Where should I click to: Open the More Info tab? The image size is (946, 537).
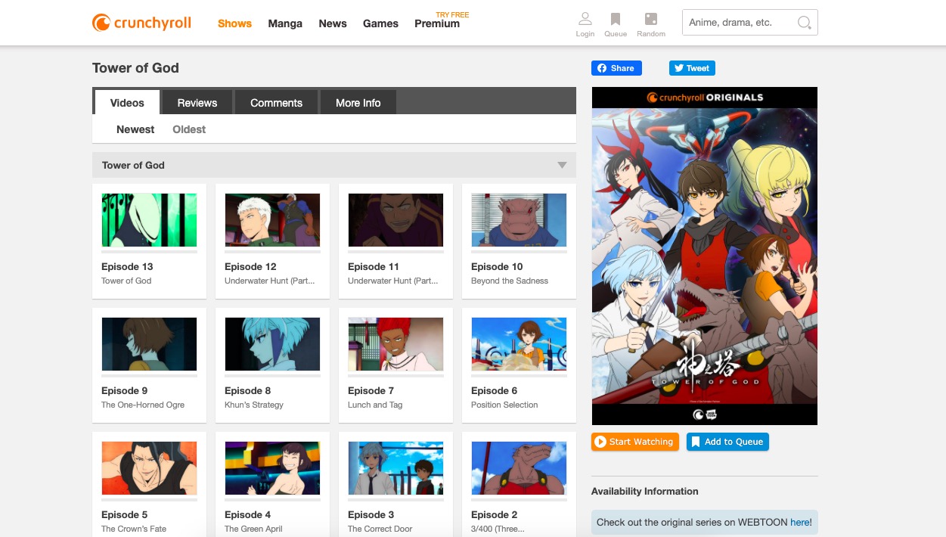pos(358,102)
